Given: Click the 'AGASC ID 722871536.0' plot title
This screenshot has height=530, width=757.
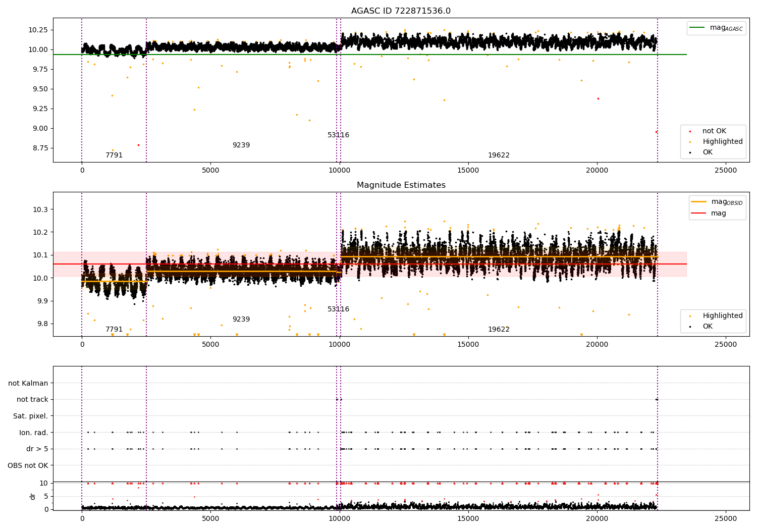Looking at the screenshot, I should (401, 11).
